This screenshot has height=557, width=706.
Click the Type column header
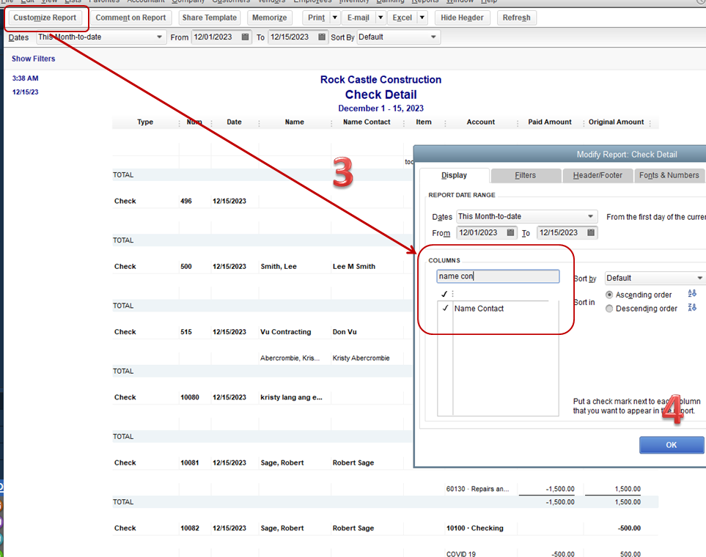pyautogui.click(x=145, y=122)
